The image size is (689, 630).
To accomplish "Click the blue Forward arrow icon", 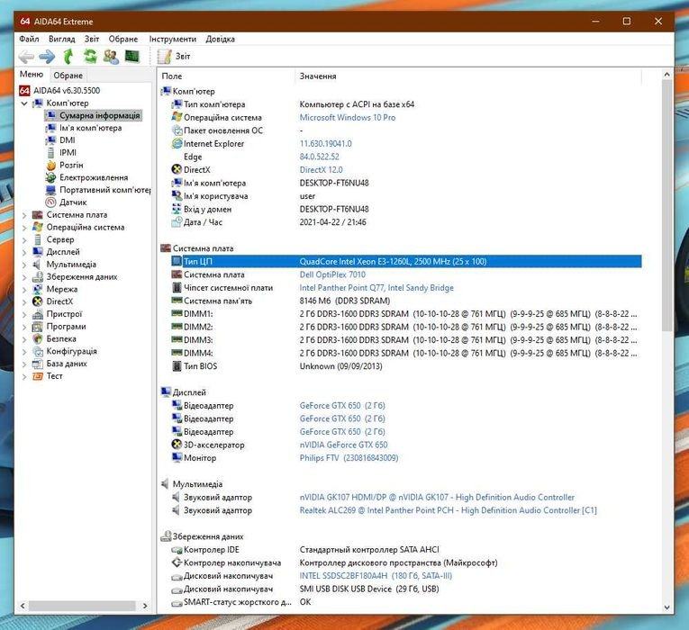I will (48, 57).
